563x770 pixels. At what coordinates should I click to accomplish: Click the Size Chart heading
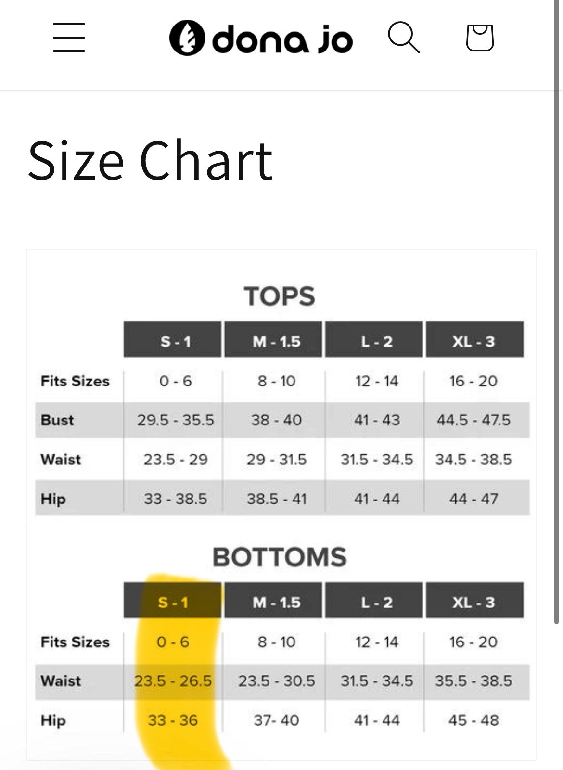click(x=151, y=160)
